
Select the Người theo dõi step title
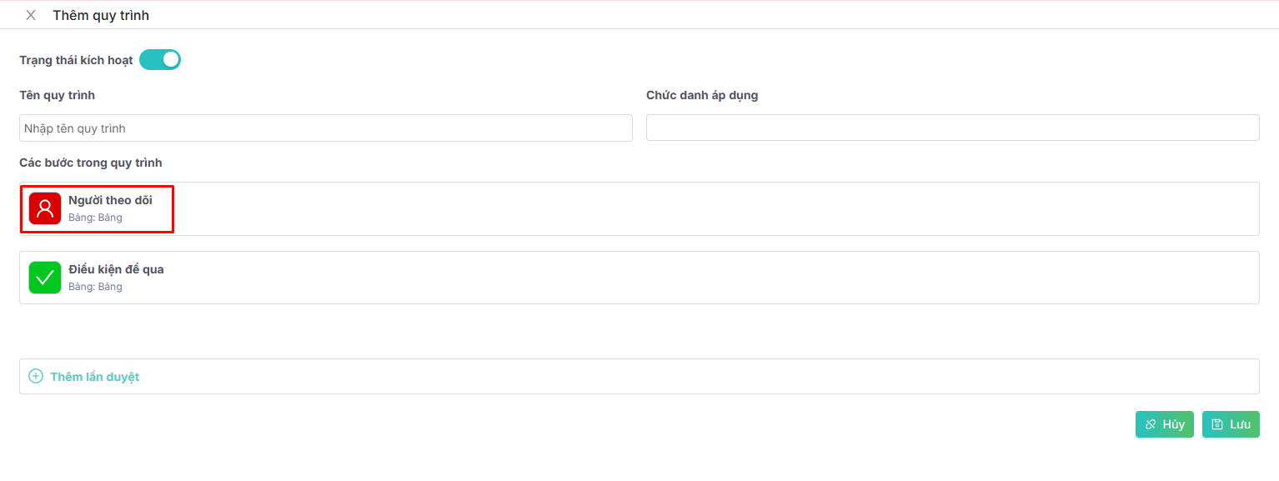point(110,200)
